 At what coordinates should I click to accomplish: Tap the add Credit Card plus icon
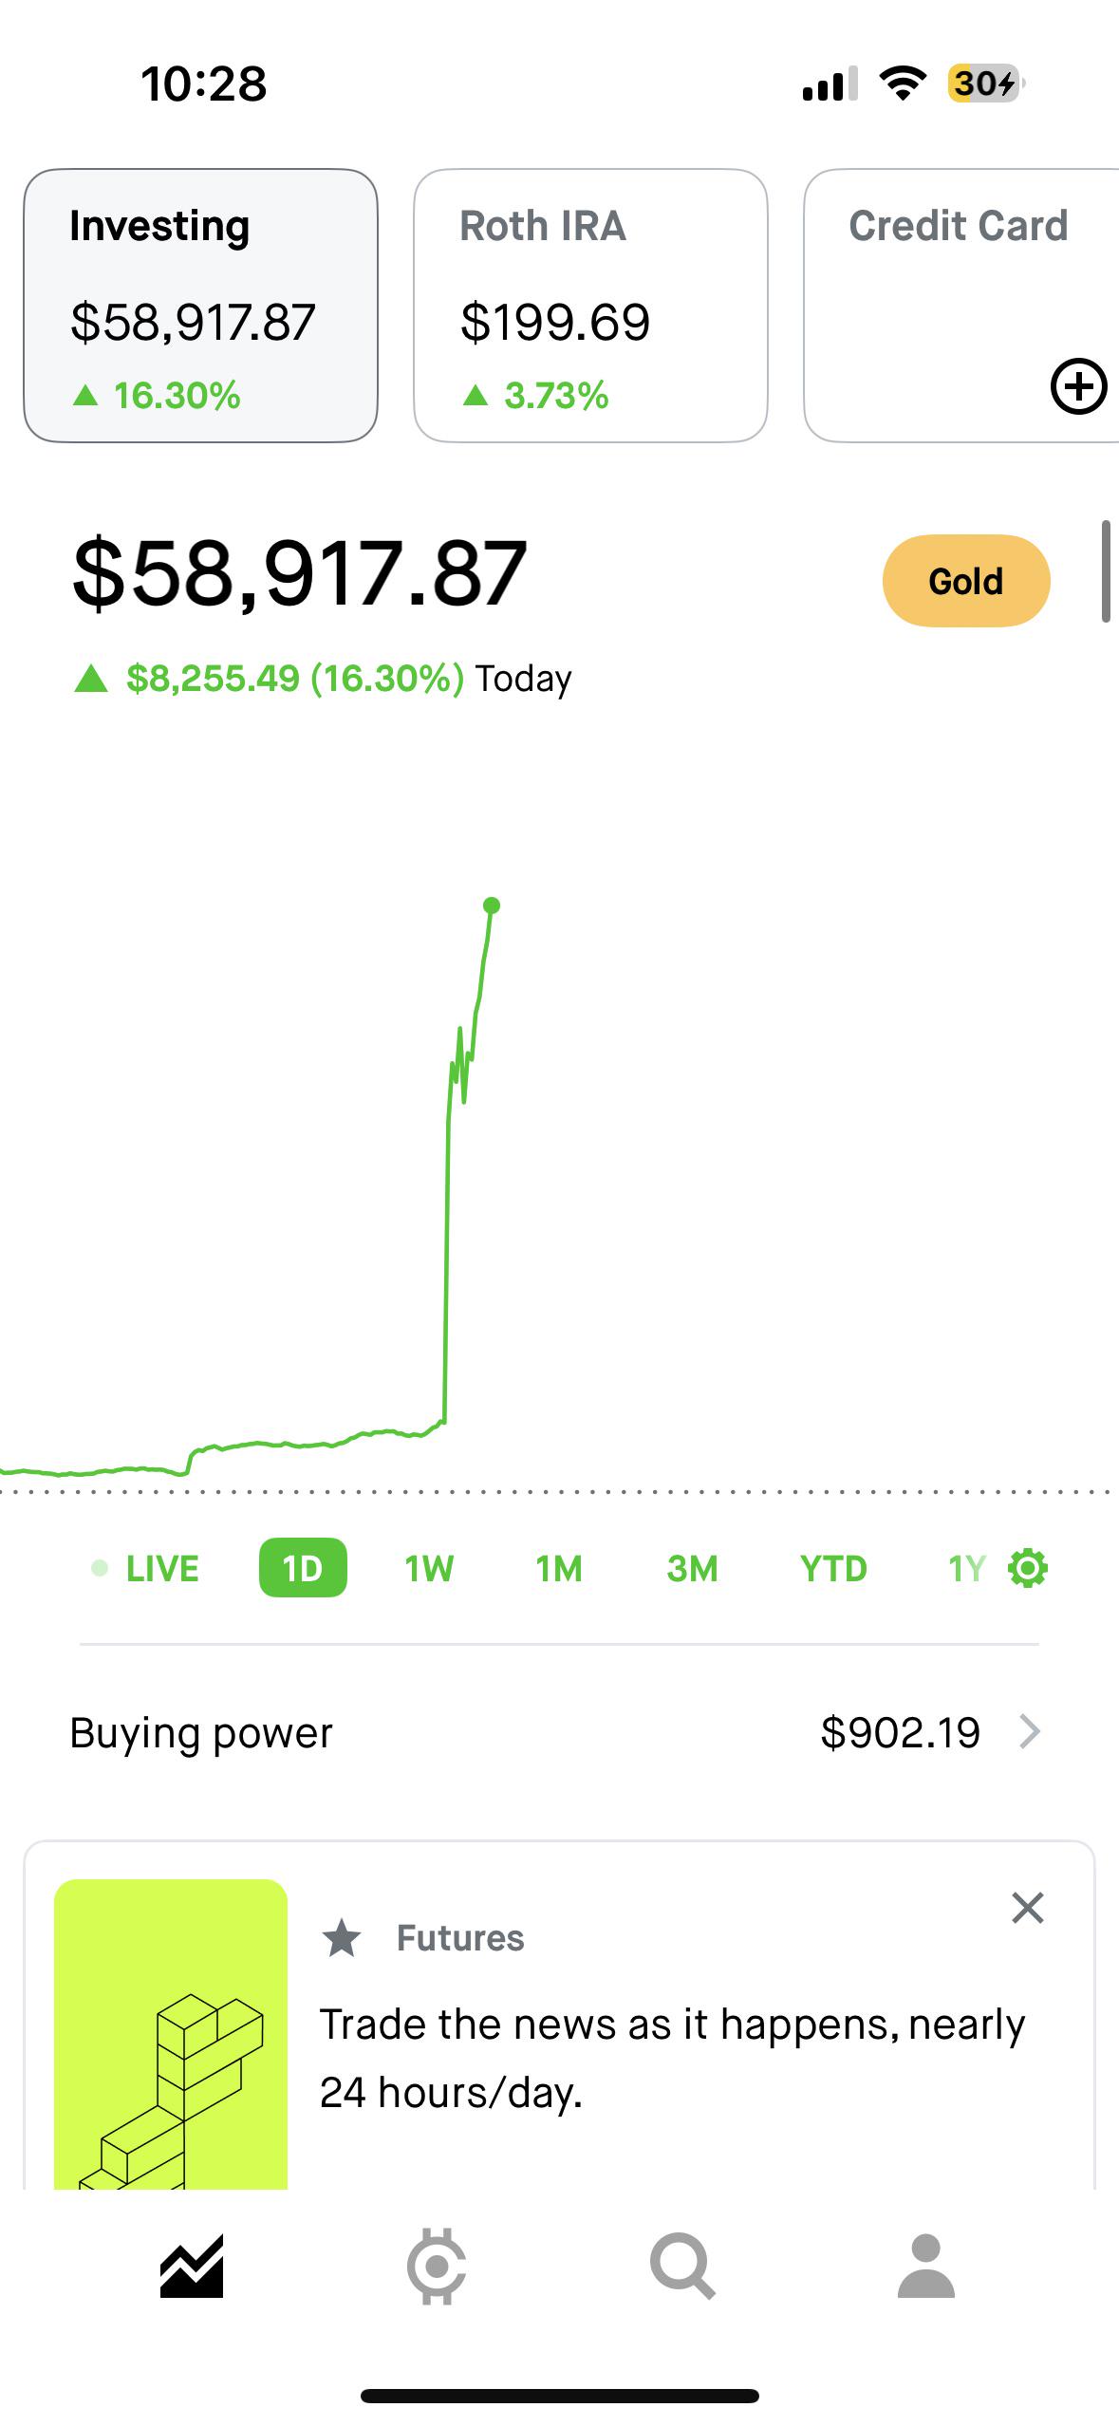tap(1078, 386)
